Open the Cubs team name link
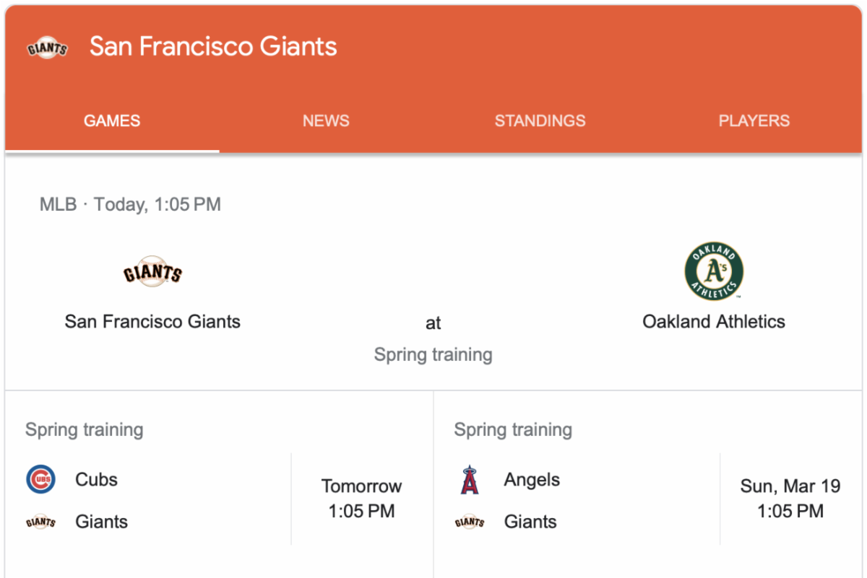Image resolution: width=867 pixels, height=578 pixels. coord(96,479)
